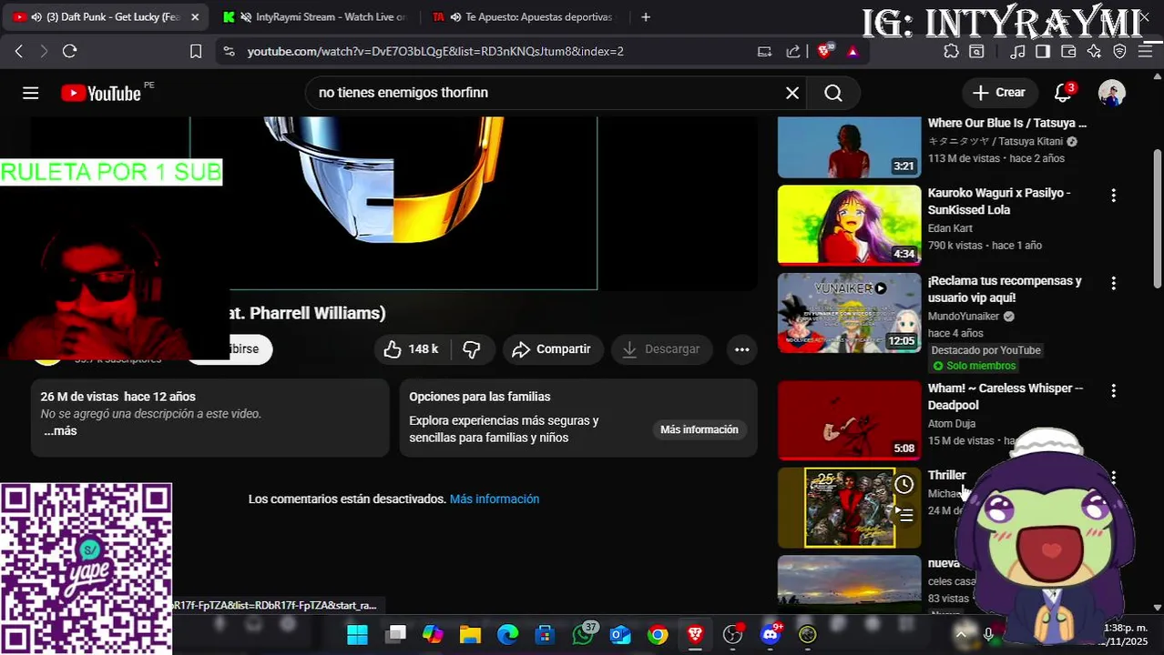Open Wham! Careless Whisper Deadpool thumbnail
The image size is (1164, 655).
(x=849, y=420)
